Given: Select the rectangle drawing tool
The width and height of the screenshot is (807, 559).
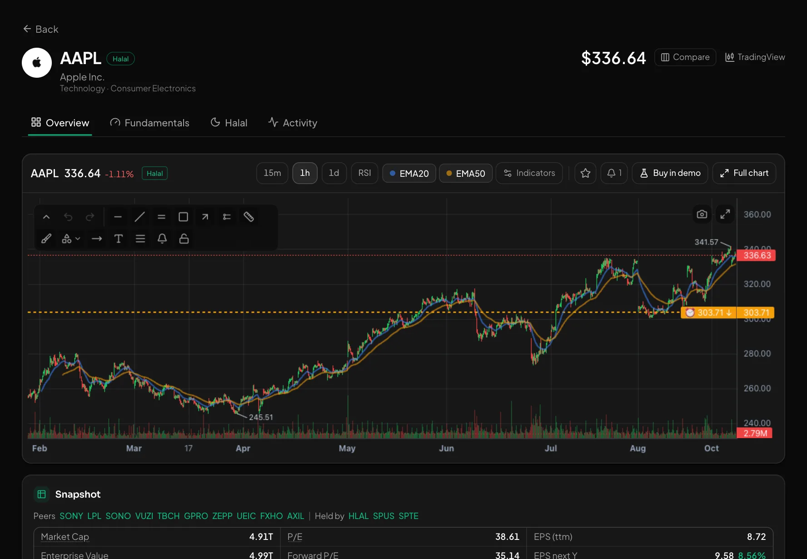Looking at the screenshot, I should pos(183,217).
